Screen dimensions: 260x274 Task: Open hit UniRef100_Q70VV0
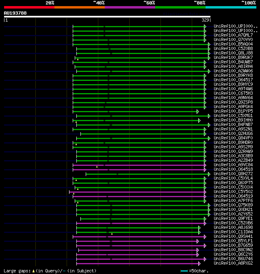233,40
